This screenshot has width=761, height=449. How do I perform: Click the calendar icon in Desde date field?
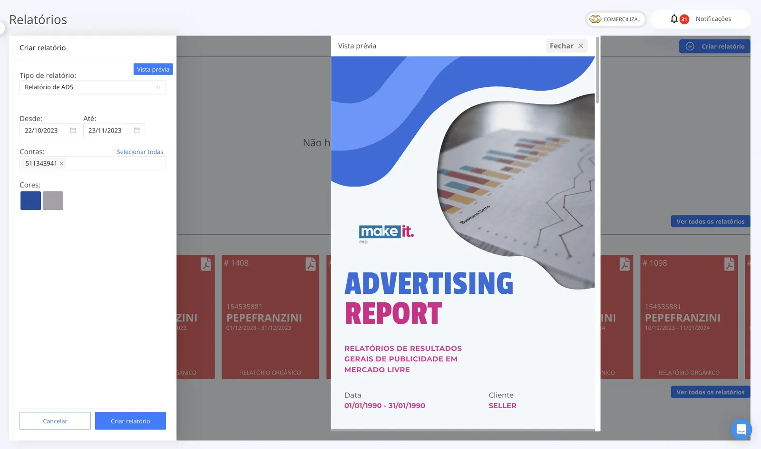[x=73, y=131]
